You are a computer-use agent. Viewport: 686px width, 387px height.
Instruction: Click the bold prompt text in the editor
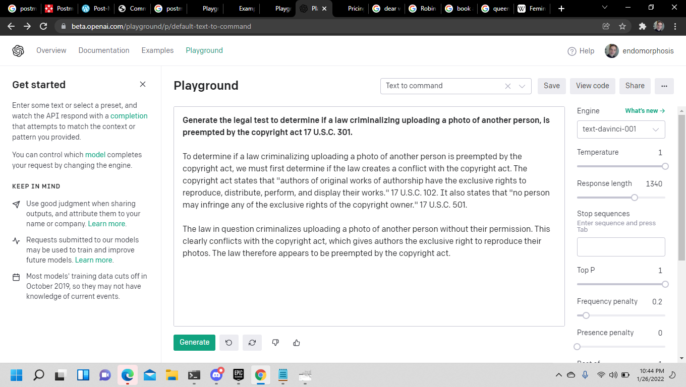pos(366,126)
